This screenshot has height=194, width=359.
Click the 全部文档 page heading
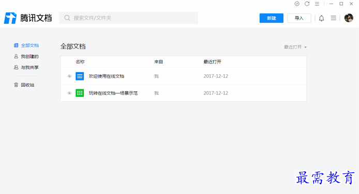(73, 46)
